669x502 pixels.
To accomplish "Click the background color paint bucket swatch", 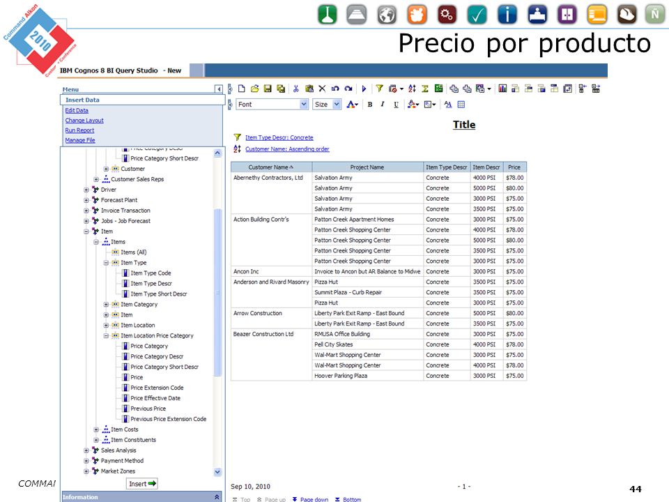I will (411, 104).
